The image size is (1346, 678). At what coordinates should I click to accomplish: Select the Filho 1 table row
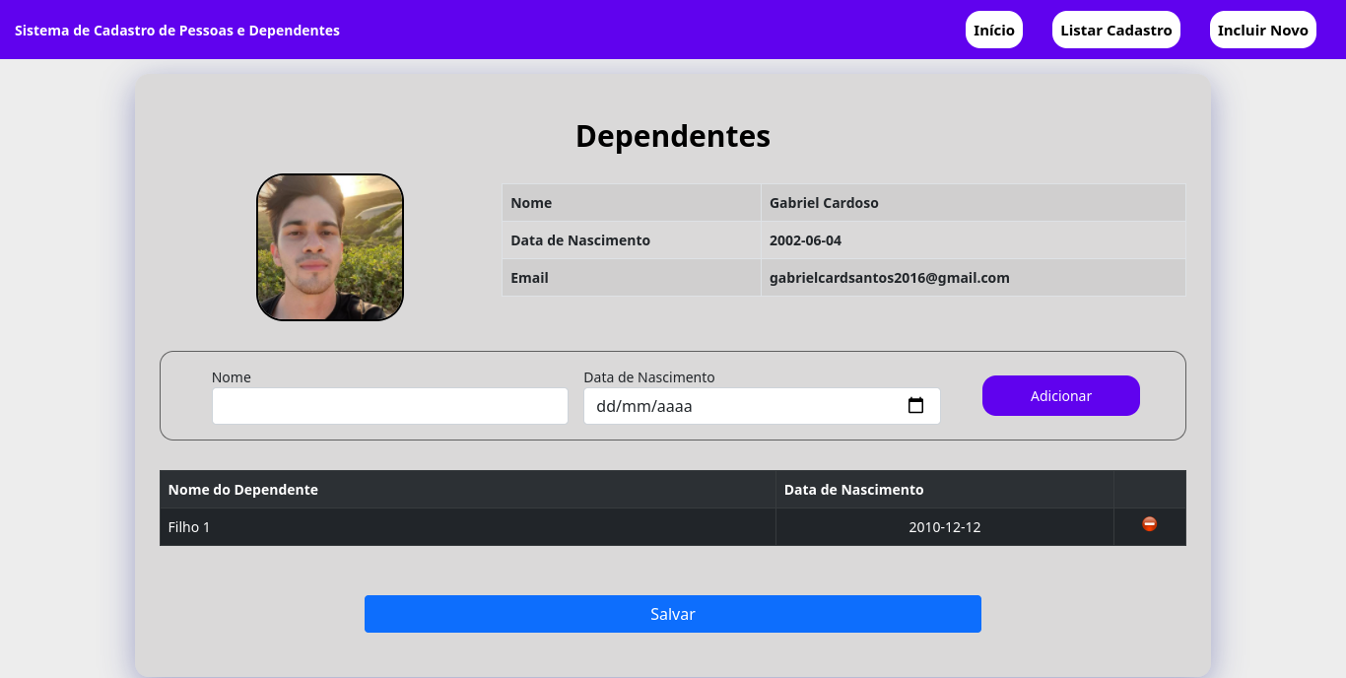(x=468, y=526)
